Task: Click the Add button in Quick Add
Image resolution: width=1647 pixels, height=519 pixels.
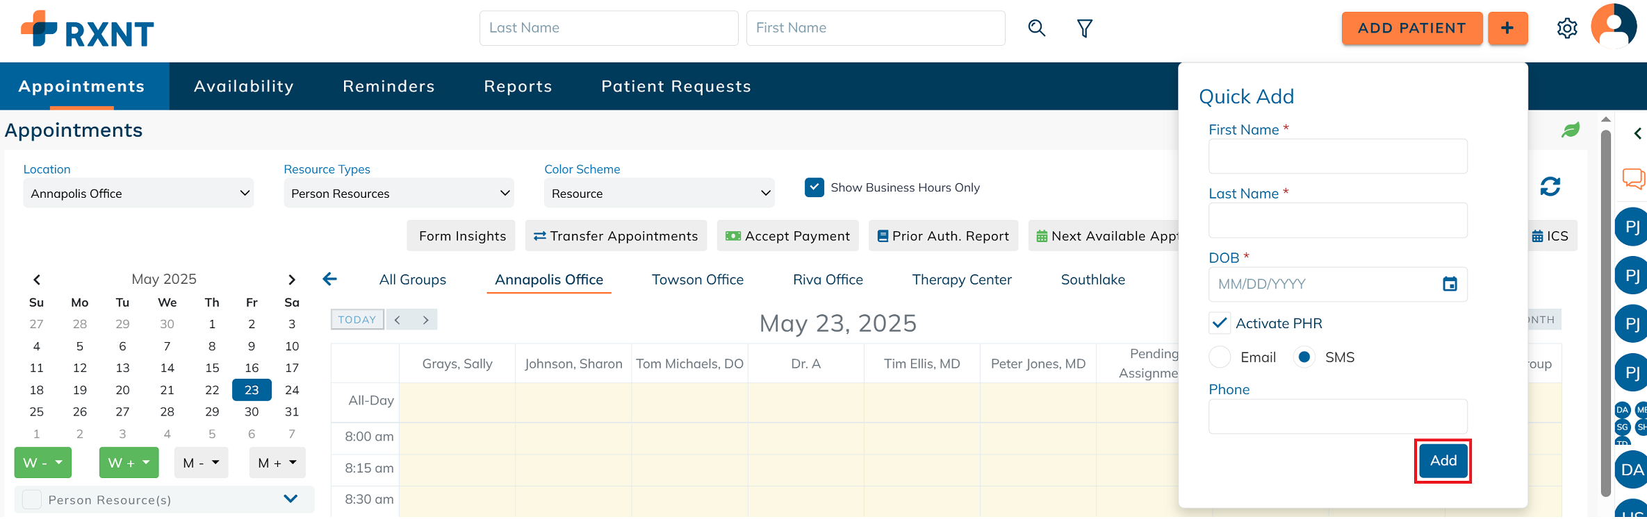Action: pos(1443,461)
